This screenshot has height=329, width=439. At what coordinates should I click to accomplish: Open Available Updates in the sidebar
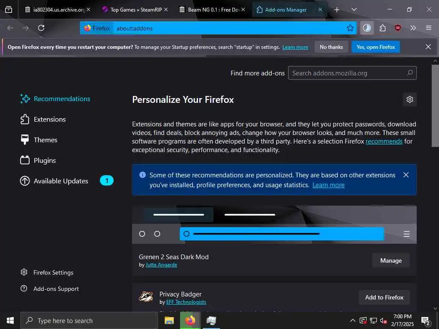pyautogui.click(x=54, y=181)
